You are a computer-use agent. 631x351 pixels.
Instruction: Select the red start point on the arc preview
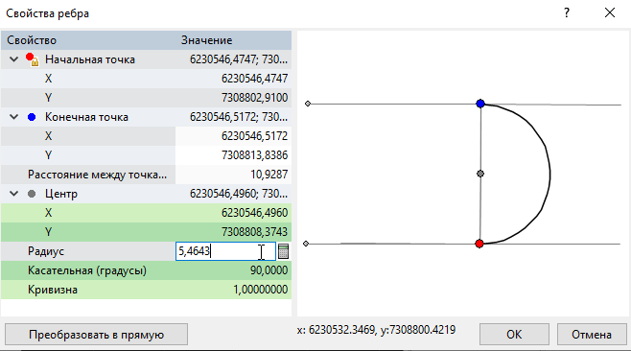pyautogui.click(x=479, y=244)
